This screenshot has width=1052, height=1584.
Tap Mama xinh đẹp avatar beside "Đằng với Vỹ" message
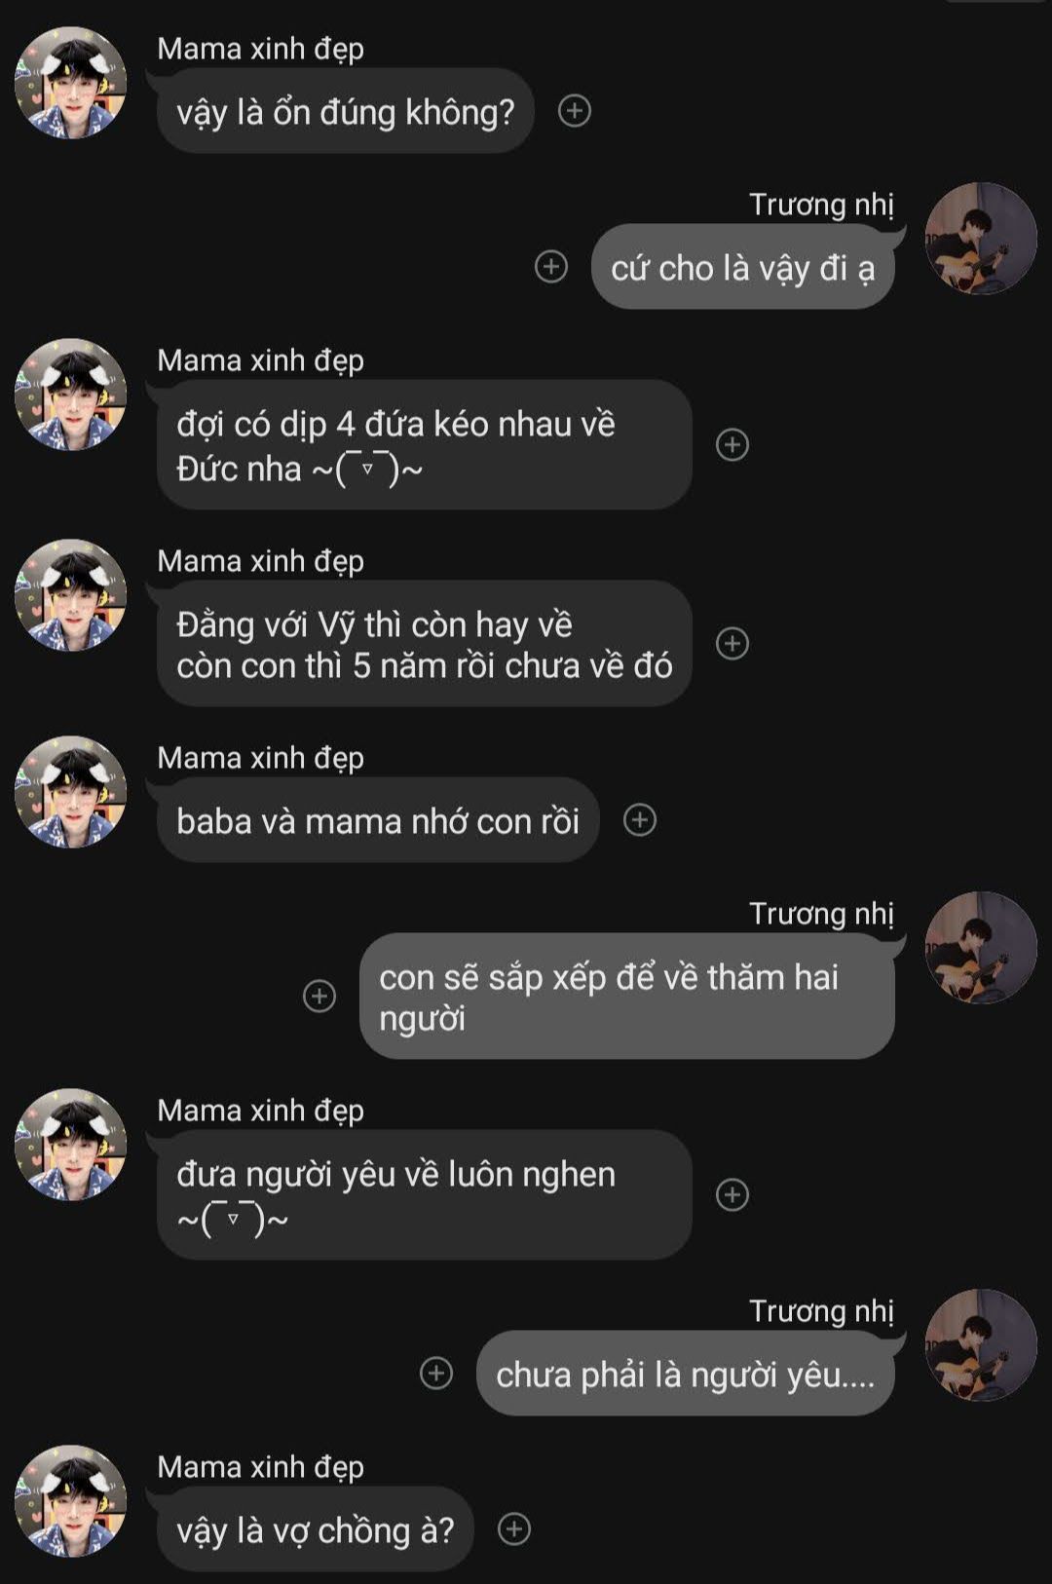[71, 595]
